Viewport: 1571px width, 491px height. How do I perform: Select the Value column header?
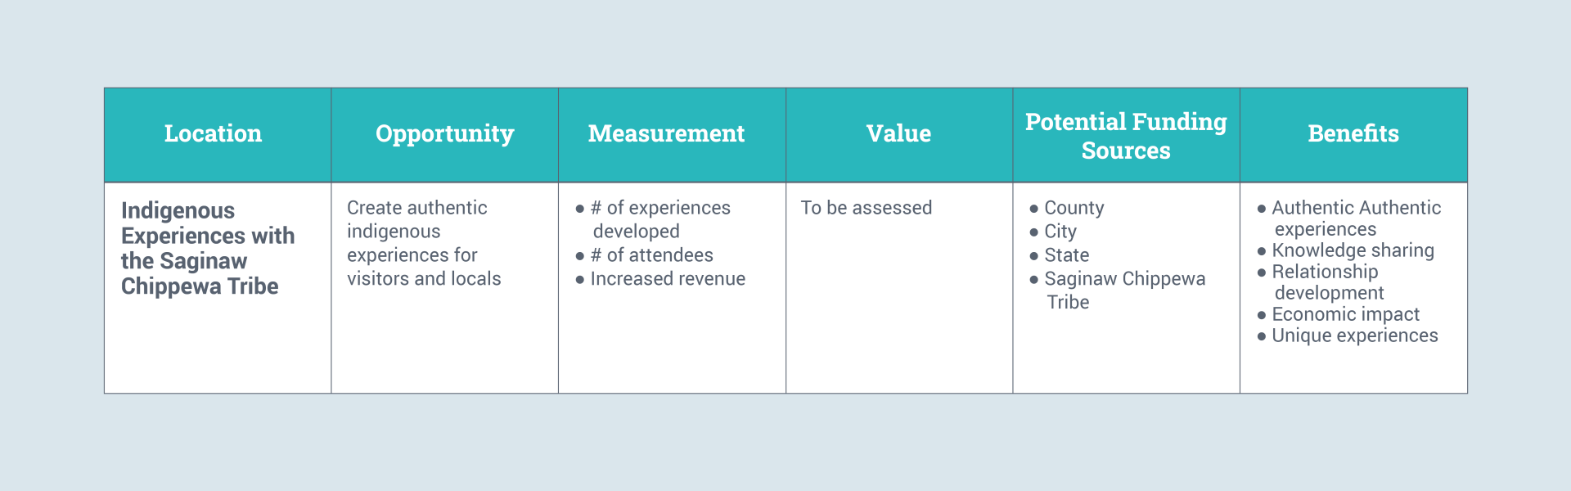[x=898, y=134]
